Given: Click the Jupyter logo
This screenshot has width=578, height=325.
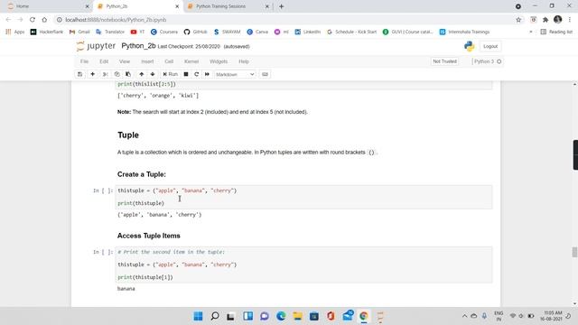Looking at the screenshot, I should click(96, 46).
